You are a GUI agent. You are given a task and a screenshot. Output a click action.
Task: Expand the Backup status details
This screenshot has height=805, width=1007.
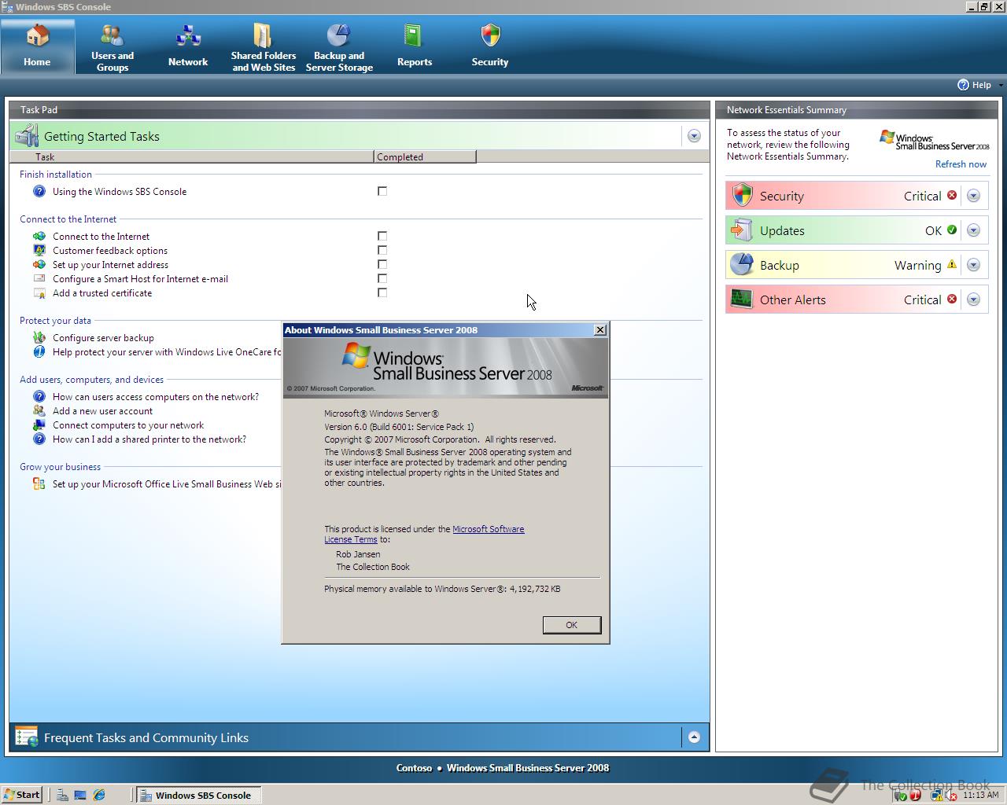[973, 265]
